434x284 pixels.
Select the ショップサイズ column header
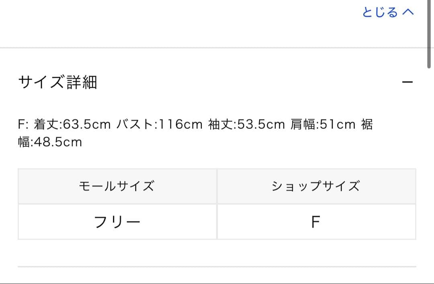click(x=316, y=186)
